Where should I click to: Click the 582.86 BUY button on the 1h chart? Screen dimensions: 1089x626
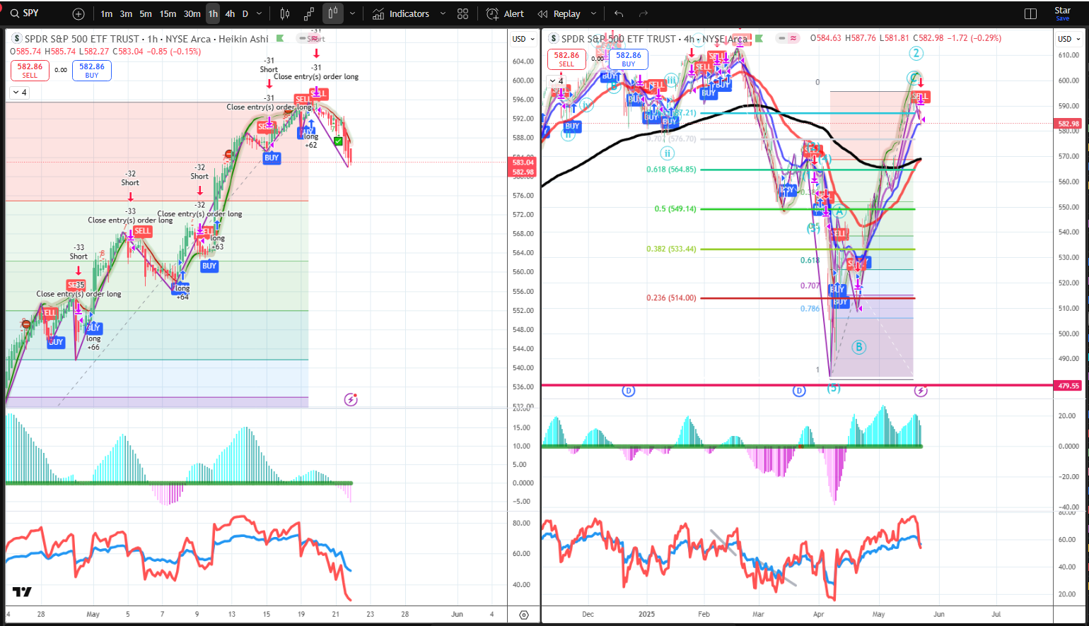[92, 71]
